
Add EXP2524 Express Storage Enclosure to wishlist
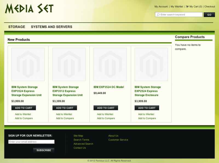coord(146,114)
